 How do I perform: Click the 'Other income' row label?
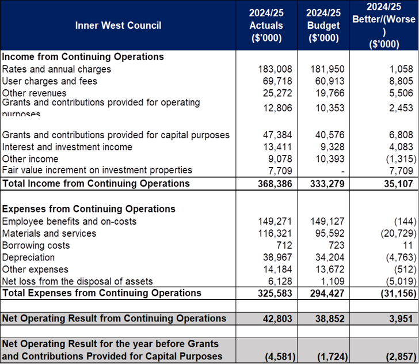tap(30, 159)
